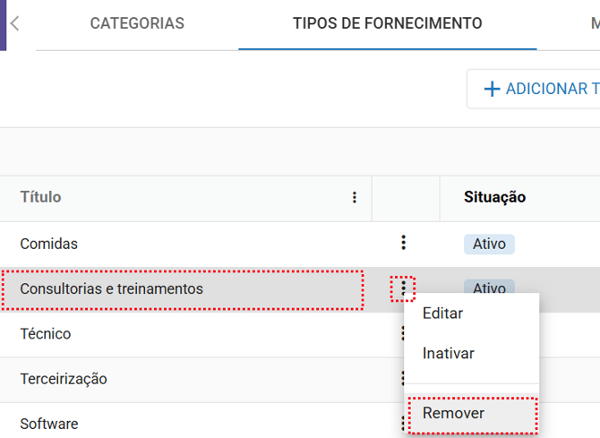This screenshot has width=600, height=438.
Task: Select the Tipos de Fornecimento tab
Action: pos(387,24)
